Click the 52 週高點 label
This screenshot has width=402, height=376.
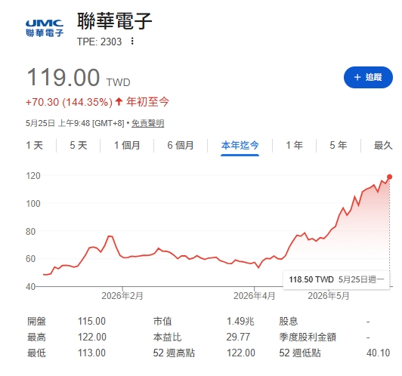coord(174,353)
